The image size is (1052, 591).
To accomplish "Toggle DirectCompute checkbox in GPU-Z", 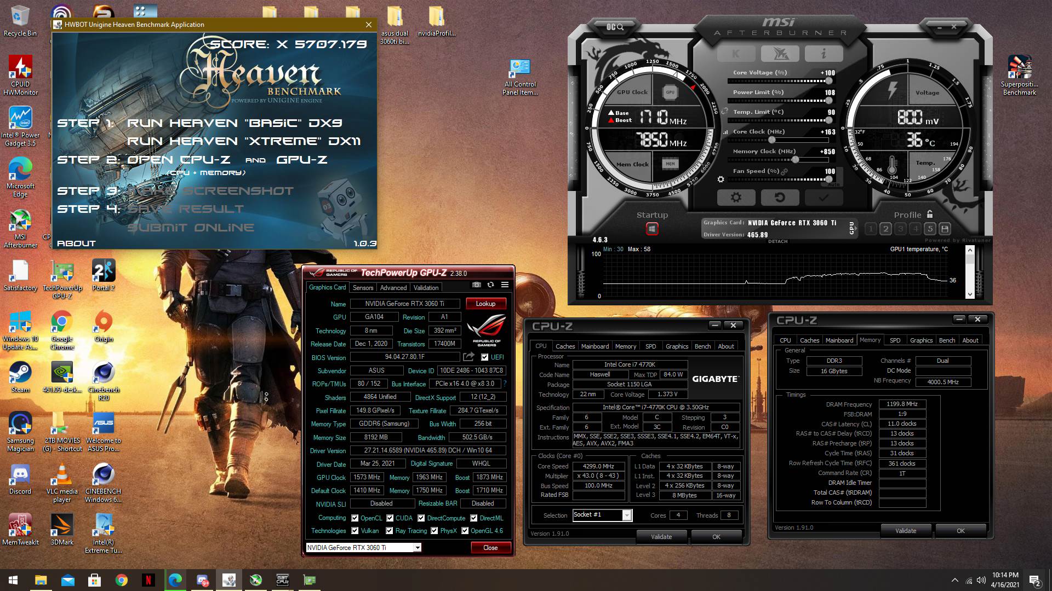I will [421, 518].
